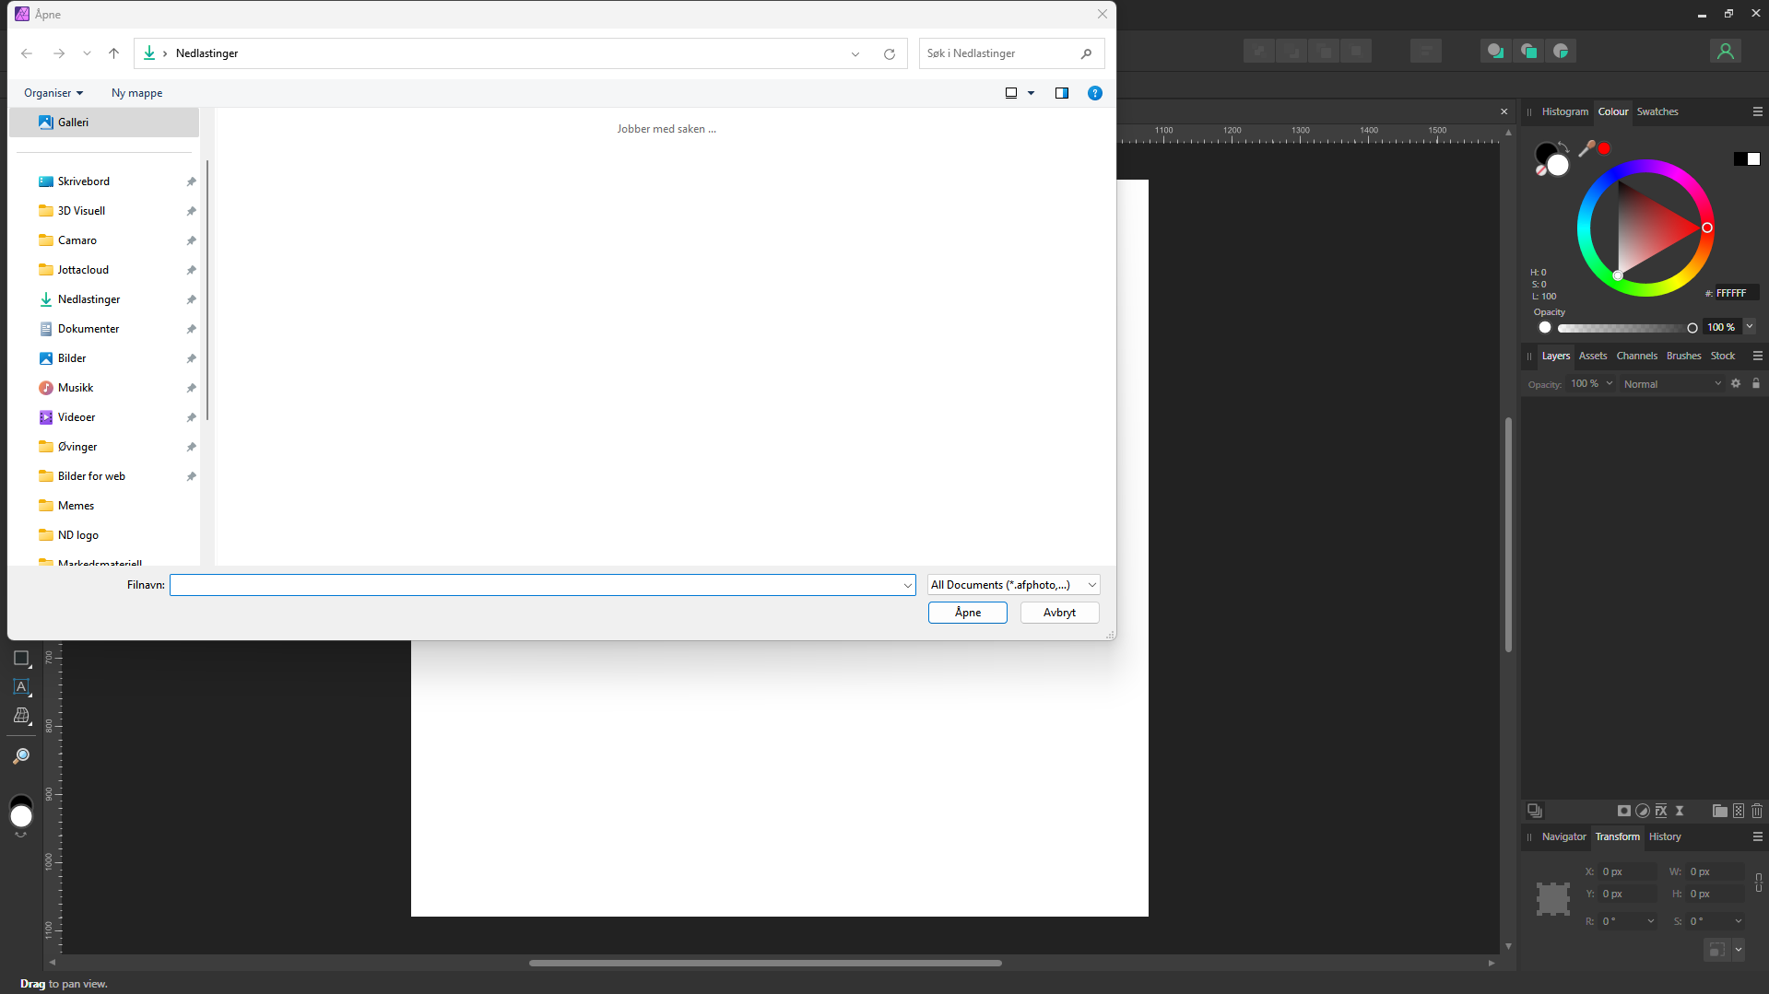Image resolution: width=1769 pixels, height=994 pixels.
Task: Click the transform anchor point selector
Action: pos(1553,899)
